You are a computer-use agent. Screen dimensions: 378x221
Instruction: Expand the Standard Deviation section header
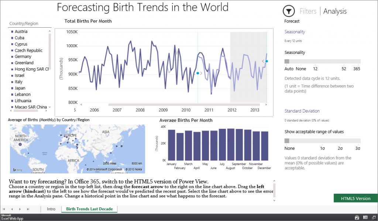pos(302,111)
